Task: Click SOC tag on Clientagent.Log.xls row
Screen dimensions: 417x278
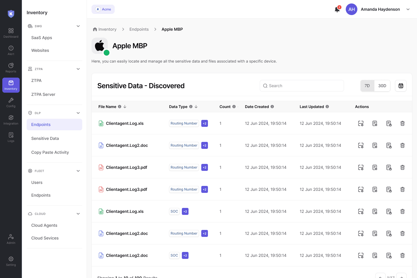Action: 174,211
